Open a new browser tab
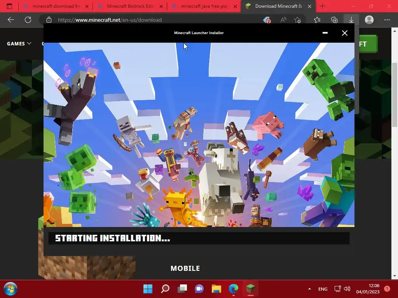398x298 pixels. tap(322, 6)
